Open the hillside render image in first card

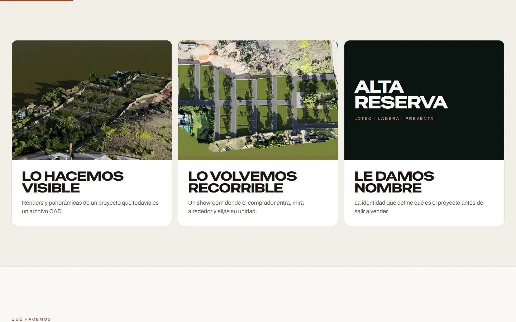92,100
